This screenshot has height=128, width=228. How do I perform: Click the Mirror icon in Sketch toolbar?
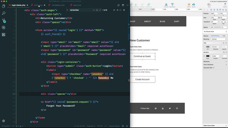pos(189,5)
